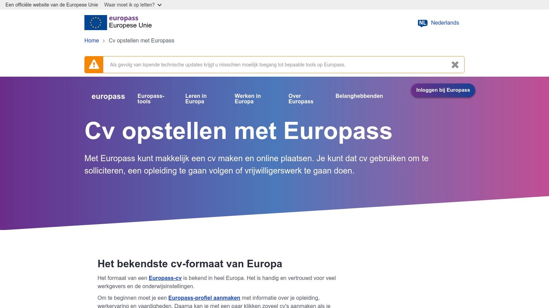Click the European Union flag logo
This screenshot has height=308, width=549.
[x=95, y=23]
